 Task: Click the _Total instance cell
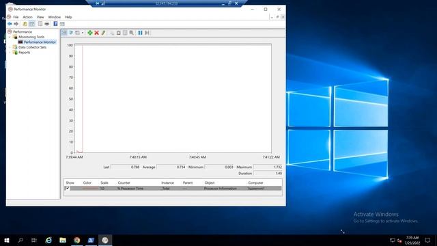pyautogui.click(x=165, y=189)
